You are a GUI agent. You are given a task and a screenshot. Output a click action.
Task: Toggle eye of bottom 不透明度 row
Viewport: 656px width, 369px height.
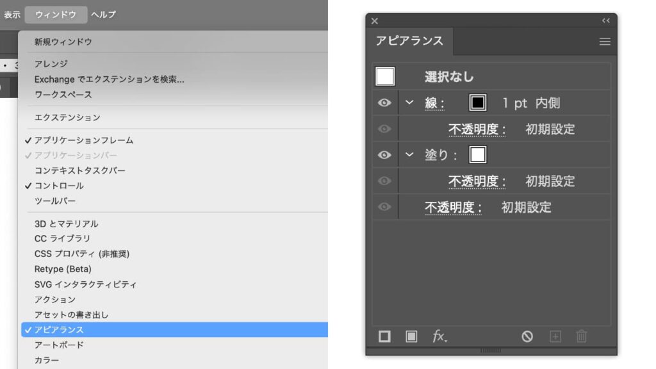pyautogui.click(x=384, y=207)
